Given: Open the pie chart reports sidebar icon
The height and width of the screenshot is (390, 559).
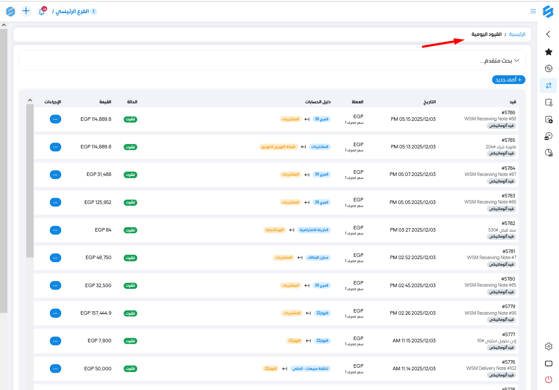Looking at the screenshot, I should [x=549, y=153].
